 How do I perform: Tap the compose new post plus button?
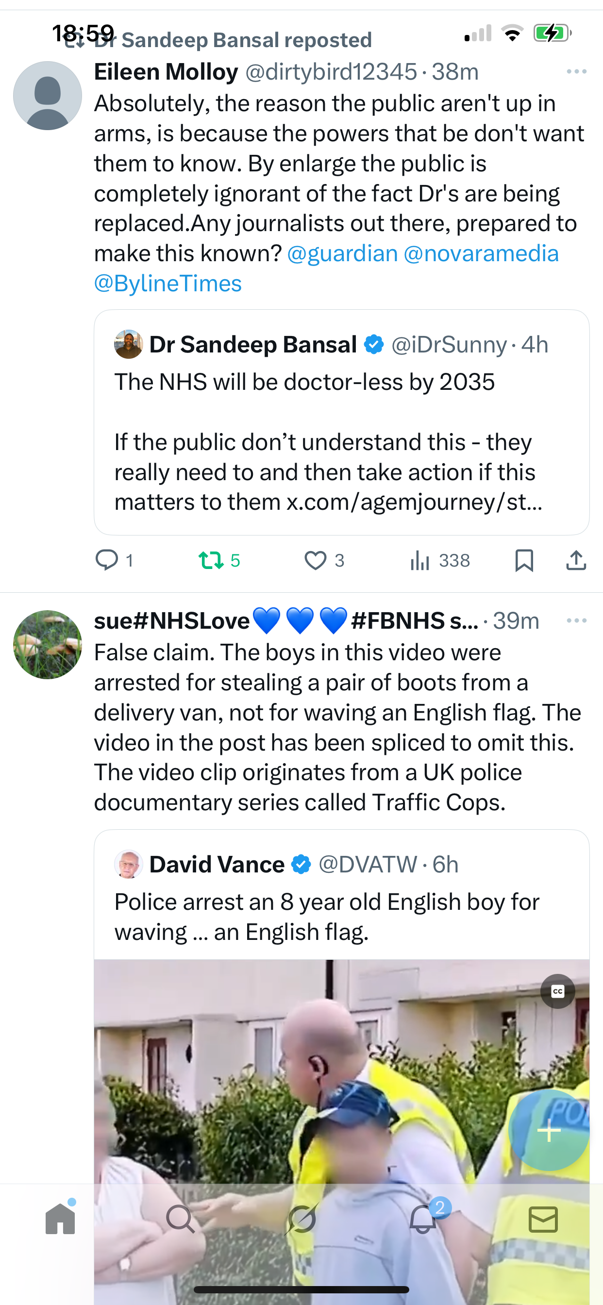click(x=549, y=1130)
